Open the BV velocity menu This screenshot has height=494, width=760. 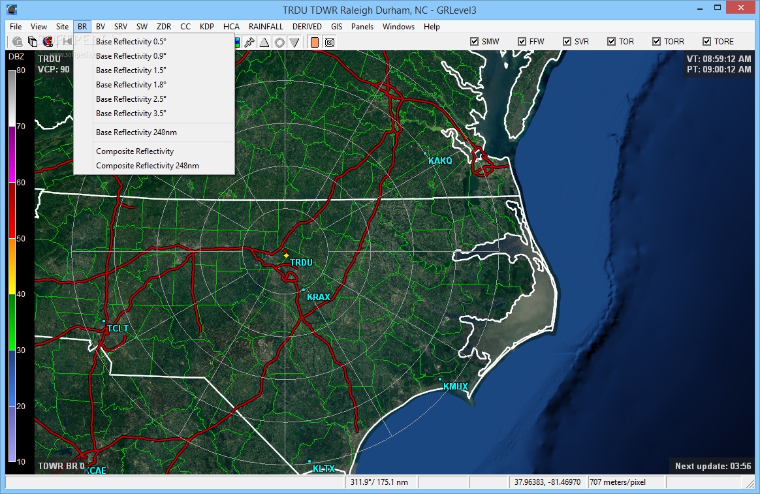101,27
